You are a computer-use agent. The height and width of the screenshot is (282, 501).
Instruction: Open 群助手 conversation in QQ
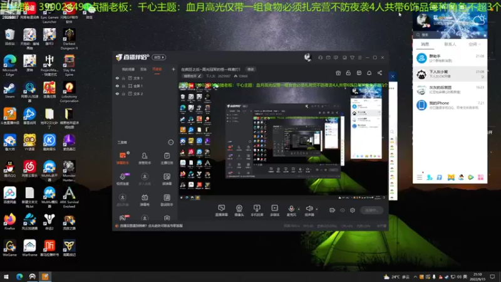click(x=450, y=58)
